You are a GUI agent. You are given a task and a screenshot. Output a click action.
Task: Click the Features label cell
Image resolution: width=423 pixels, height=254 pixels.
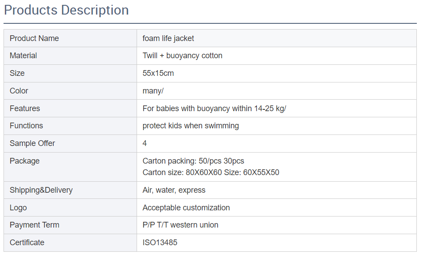[x=25, y=108]
